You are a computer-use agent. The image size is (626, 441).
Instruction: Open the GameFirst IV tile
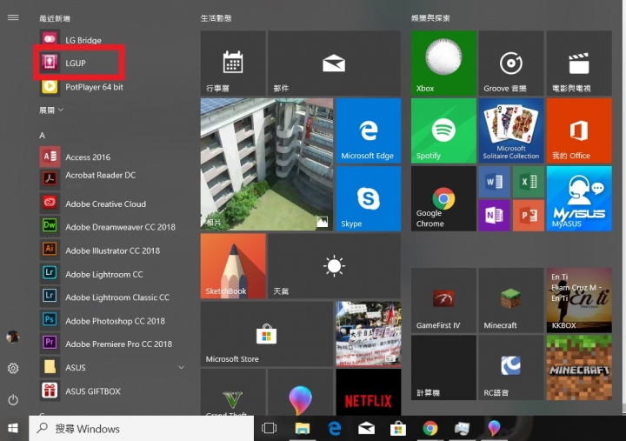pyautogui.click(x=443, y=300)
